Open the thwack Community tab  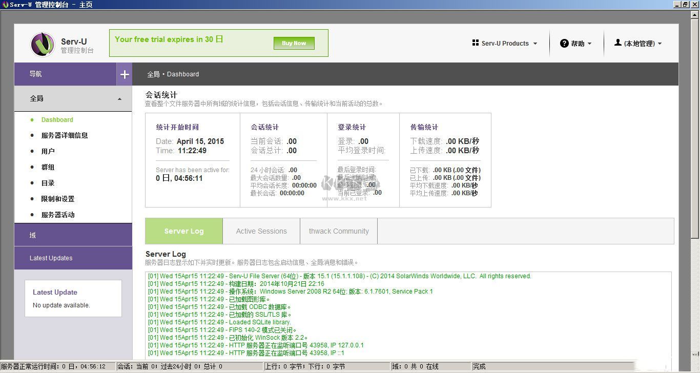338,231
